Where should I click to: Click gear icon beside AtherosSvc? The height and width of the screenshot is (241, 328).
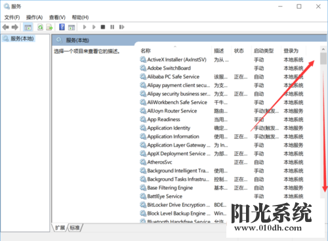tap(143, 162)
